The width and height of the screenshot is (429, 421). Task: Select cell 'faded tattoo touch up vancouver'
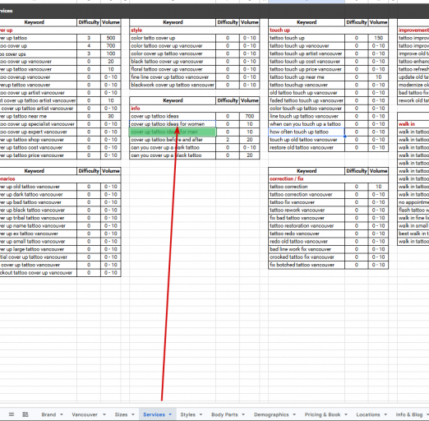click(x=307, y=100)
